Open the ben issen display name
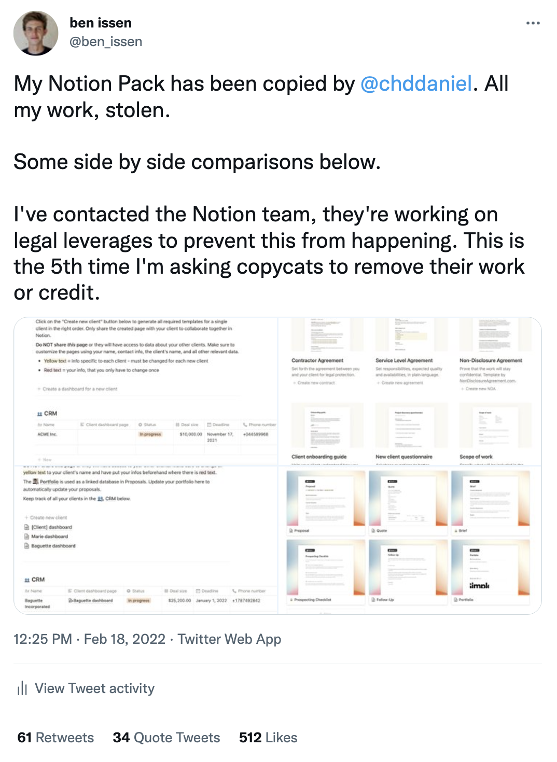The width and height of the screenshot is (557, 762). 101,23
